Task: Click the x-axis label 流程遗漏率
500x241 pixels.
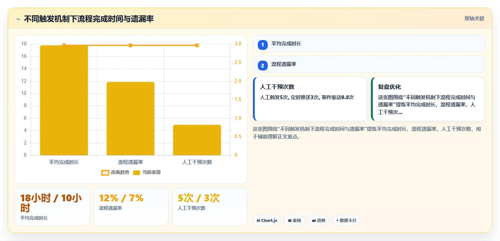Action: [x=131, y=162]
